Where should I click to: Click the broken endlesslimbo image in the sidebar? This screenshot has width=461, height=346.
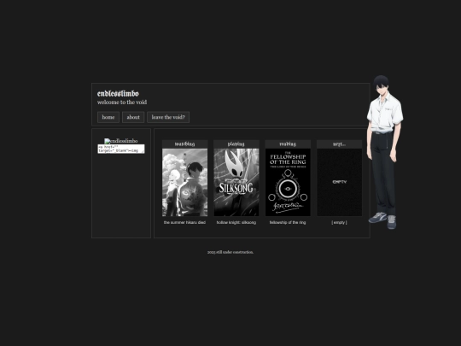point(121,141)
